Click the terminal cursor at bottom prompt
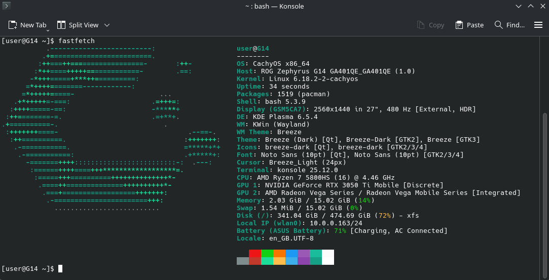This screenshot has height=280, width=549. 60,268
